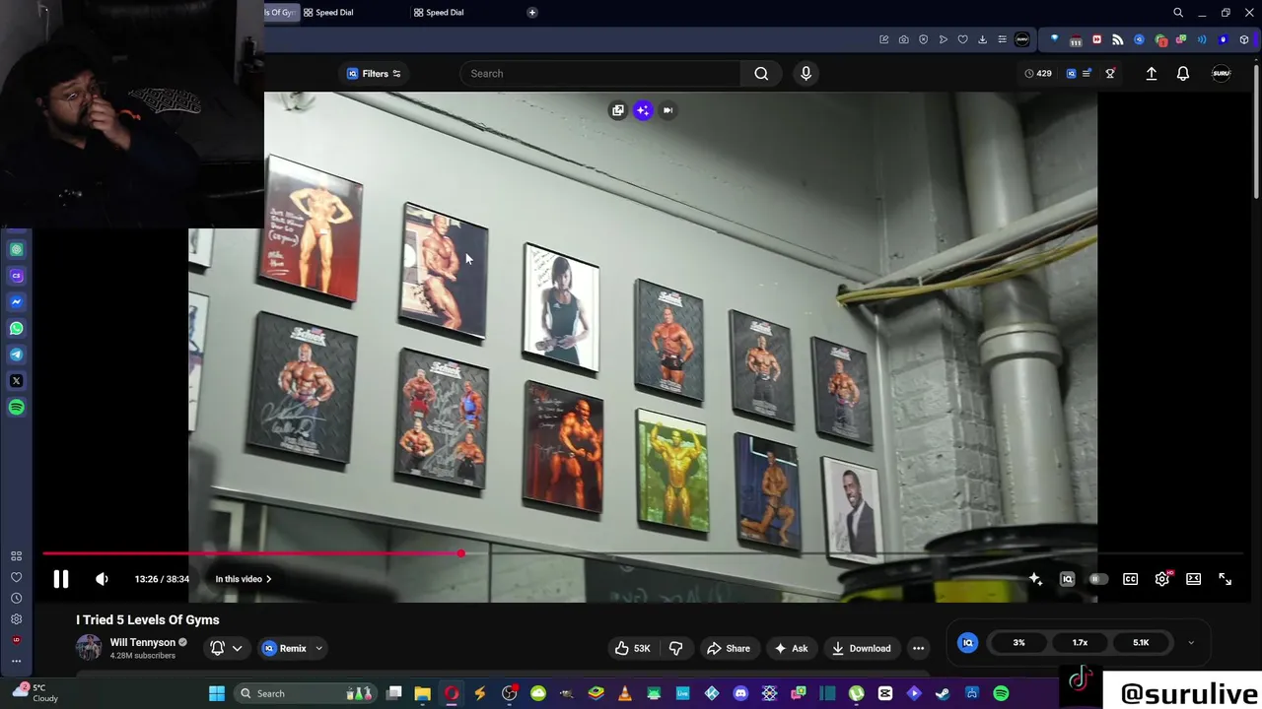Open the 429 watch-time counter
The image size is (1262, 709).
[x=1037, y=73]
